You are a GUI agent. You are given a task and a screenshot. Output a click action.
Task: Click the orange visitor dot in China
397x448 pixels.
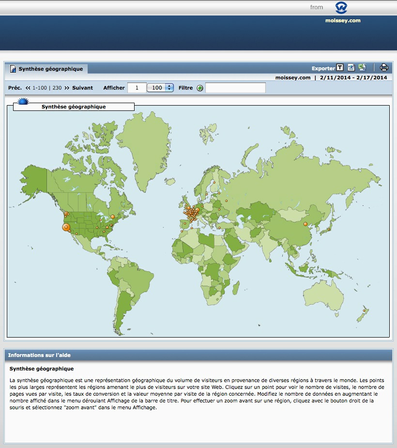pos(305,224)
